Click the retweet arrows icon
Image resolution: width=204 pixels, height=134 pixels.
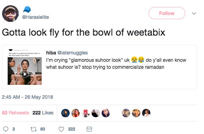coord(33,129)
